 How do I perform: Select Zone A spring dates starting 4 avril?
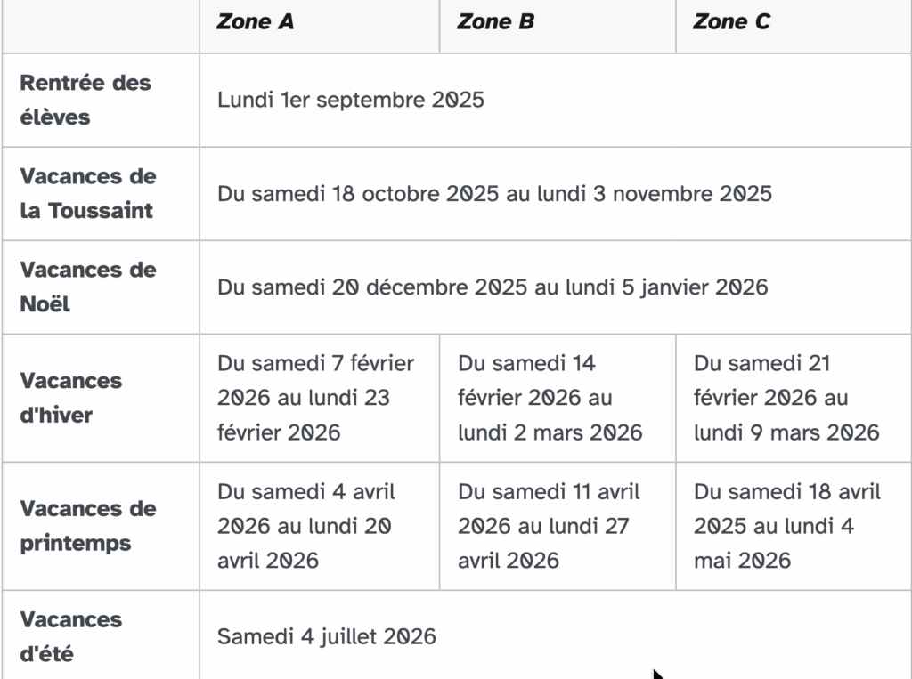[x=306, y=526]
